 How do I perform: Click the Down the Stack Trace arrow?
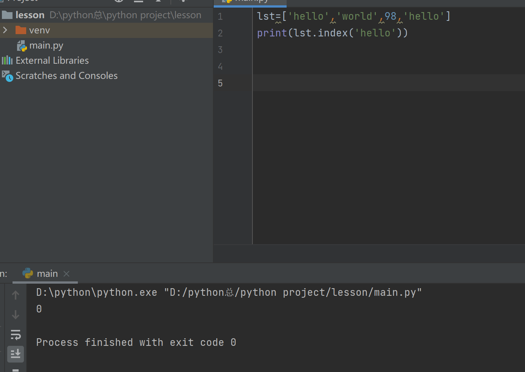coord(16,315)
